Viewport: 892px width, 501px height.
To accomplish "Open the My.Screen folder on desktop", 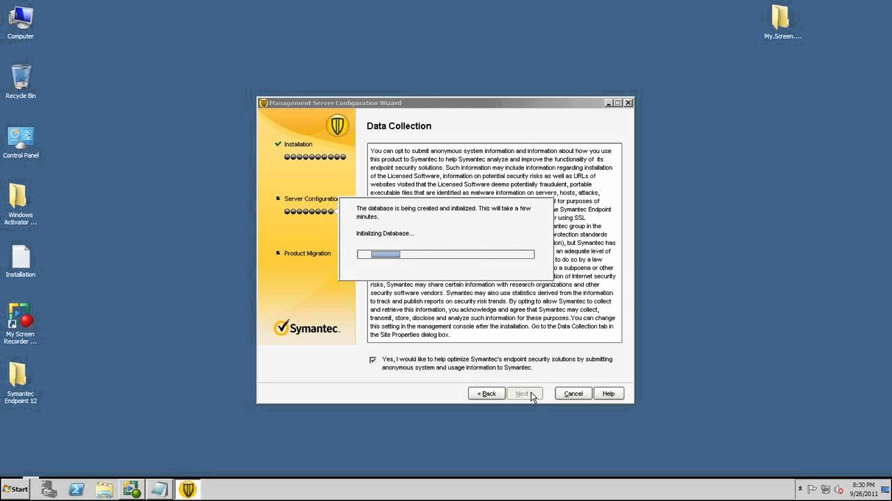I will pos(783,22).
